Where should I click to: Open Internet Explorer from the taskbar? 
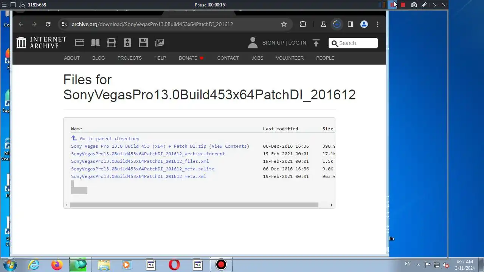(34, 265)
